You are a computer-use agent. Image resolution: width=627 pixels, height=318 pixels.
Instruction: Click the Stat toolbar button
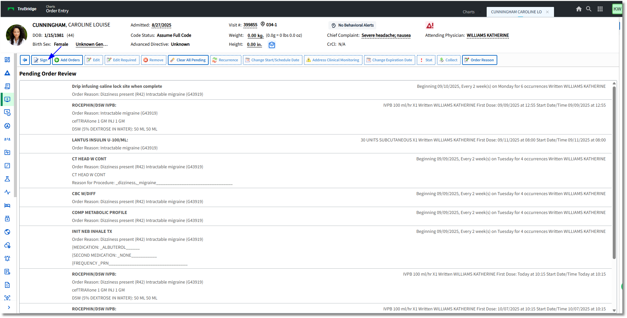(426, 60)
